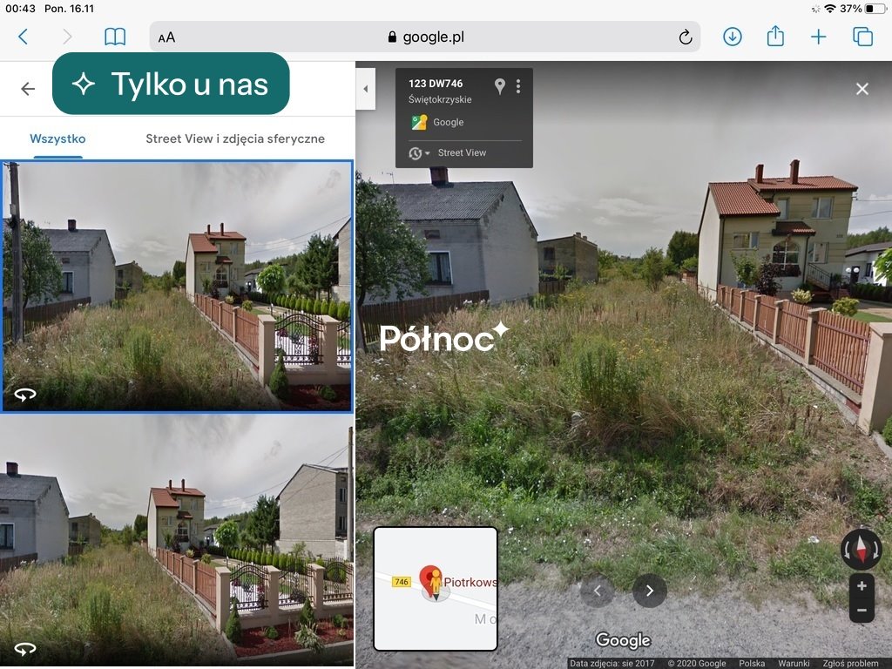Select the time-machine clock icon under Street View
This screenshot has height=669, width=892.
click(x=416, y=152)
